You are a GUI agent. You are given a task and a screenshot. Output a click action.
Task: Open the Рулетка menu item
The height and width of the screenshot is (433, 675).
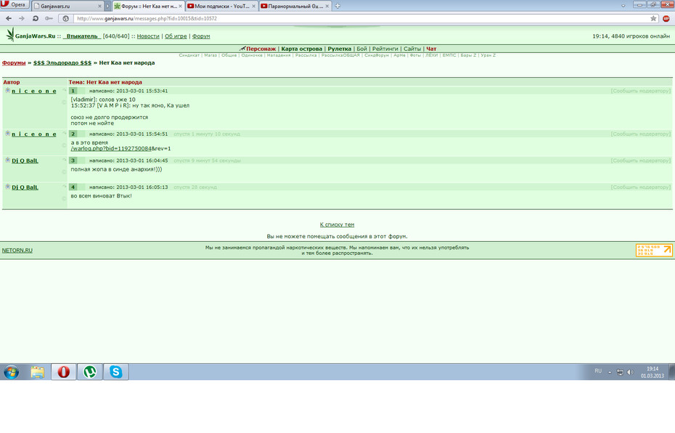[x=339, y=49]
